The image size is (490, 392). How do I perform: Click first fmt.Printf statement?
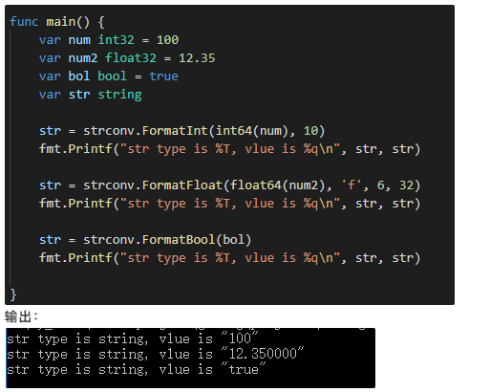click(229, 149)
